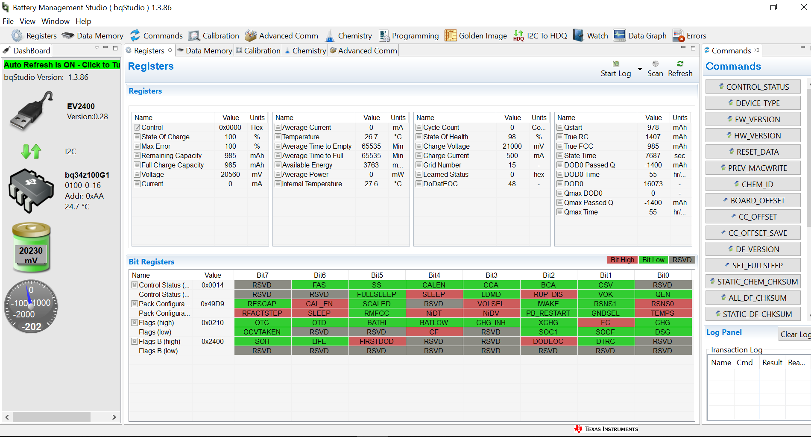
Task: Click the I2C communication arrows icon
Action: point(31,151)
